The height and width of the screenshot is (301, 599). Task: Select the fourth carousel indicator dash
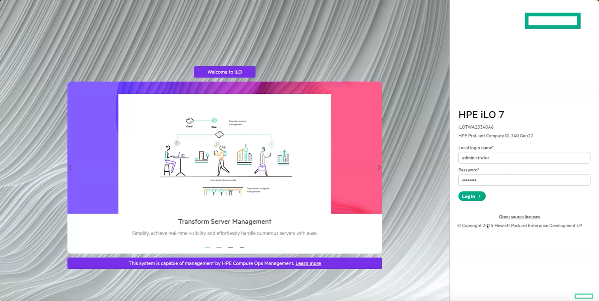(x=242, y=248)
